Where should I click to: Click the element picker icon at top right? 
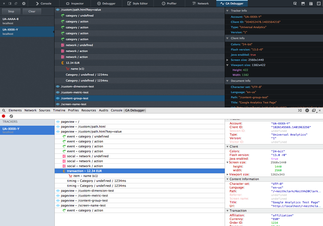click(x=295, y=4)
